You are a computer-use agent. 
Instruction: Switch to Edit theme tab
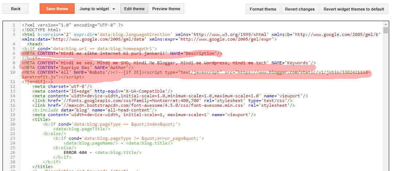(134, 9)
